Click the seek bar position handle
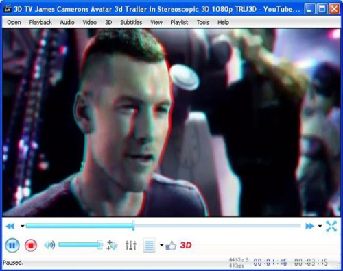Viewport: 343px width, 271px height. [x=133, y=226]
